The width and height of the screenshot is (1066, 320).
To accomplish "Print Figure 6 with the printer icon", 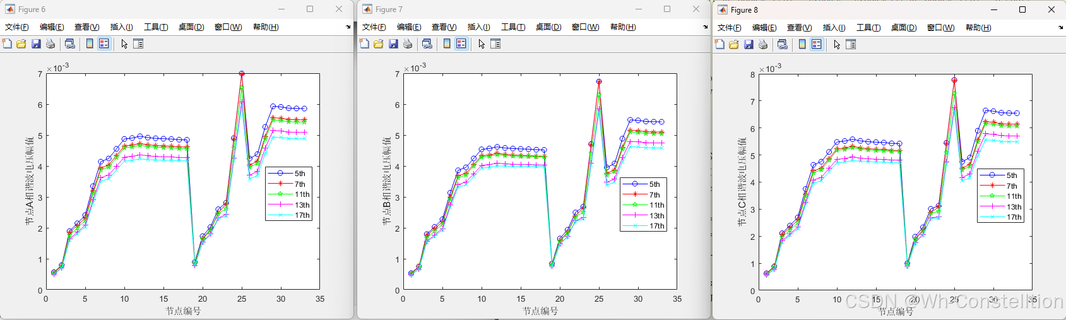I will (50, 44).
